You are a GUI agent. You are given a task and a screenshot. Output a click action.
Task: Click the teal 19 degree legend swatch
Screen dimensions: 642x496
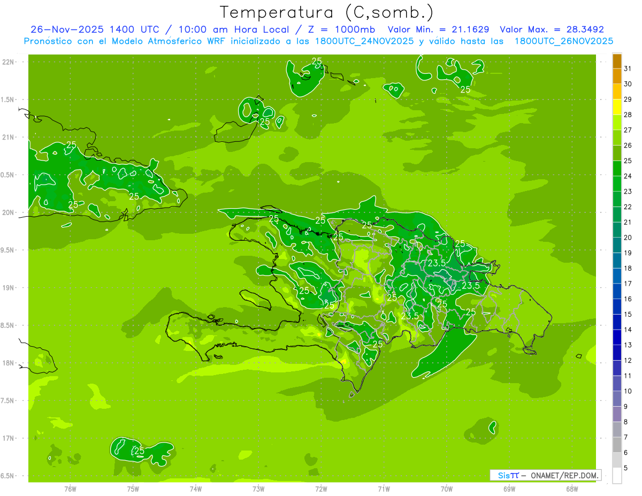[617, 245]
